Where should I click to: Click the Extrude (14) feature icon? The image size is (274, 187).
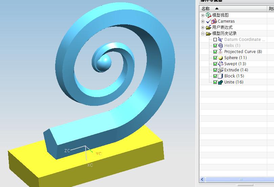click(221, 70)
